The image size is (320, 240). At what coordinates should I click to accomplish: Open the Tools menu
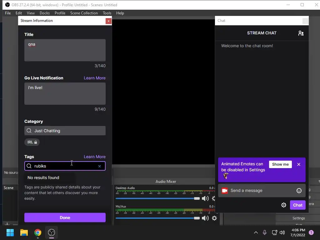pyautogui.click(x=107, y=13)
